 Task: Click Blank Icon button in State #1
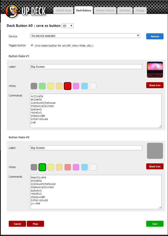click(155, 85)
